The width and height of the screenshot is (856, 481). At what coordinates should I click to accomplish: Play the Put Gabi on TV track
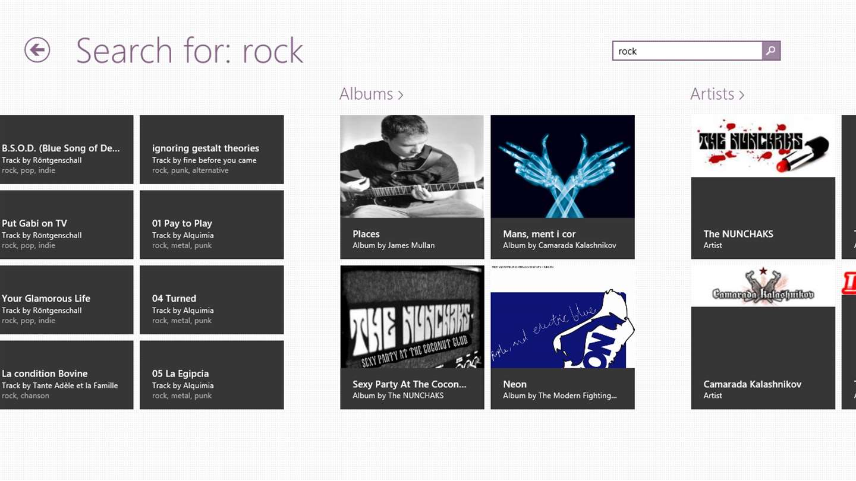point(66,224)
